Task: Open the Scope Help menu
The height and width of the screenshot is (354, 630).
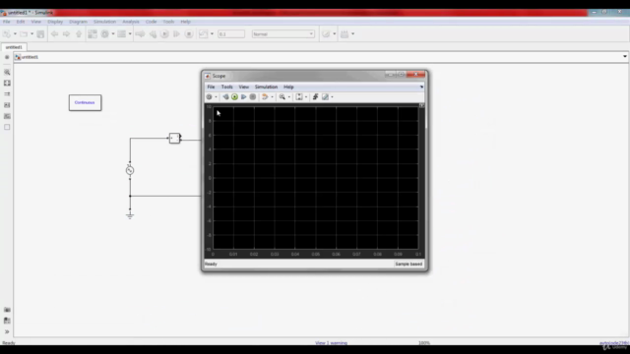Action: (x=288, y=87)
